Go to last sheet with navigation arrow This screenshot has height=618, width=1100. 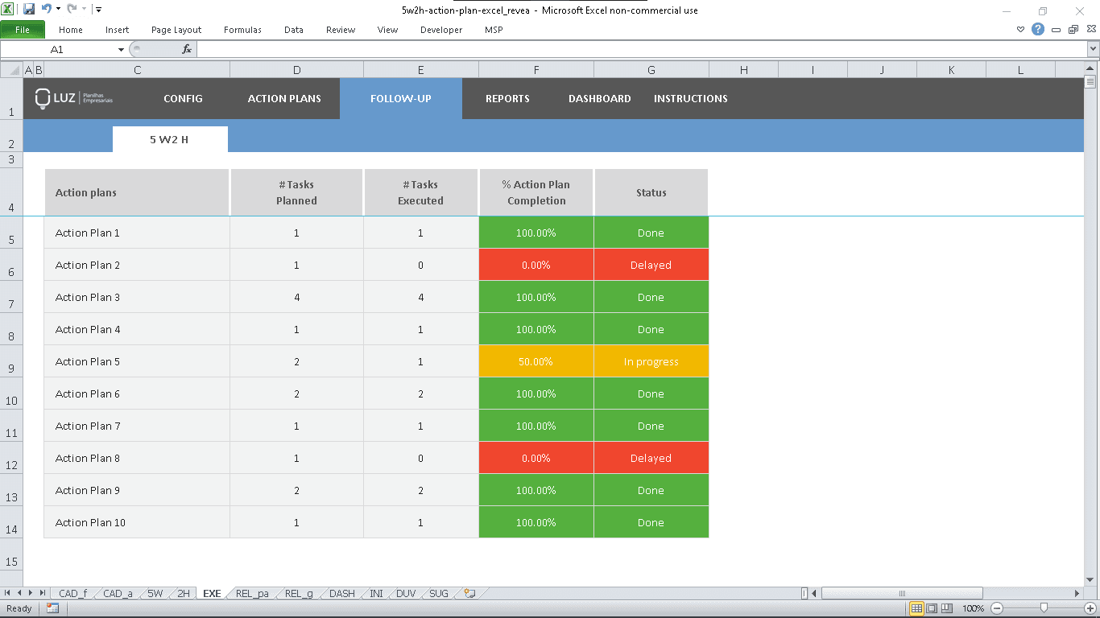point(42,593)
